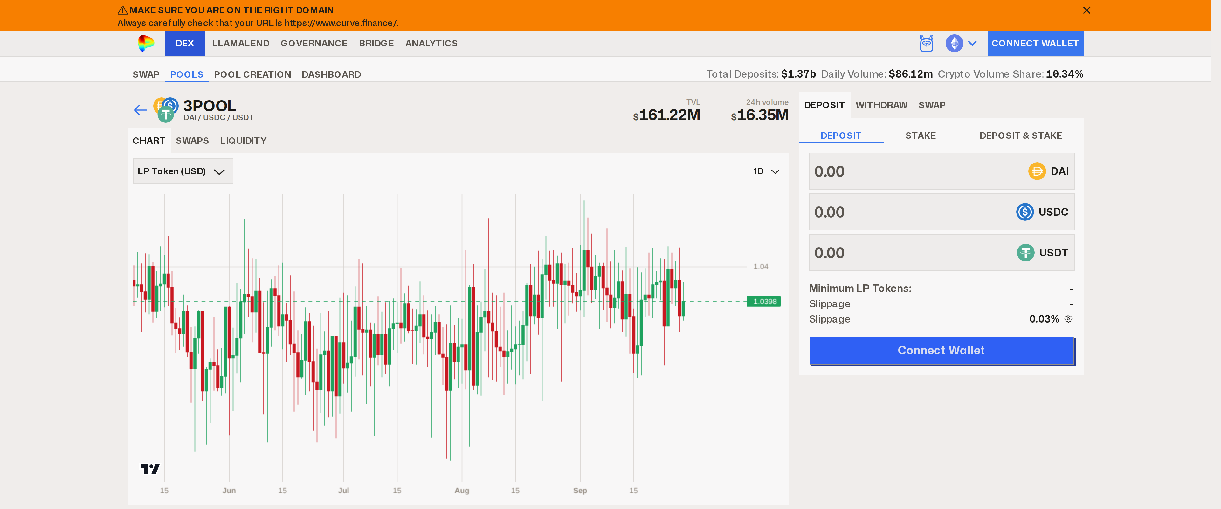Switch to the WITHDRAW tab
The height and width of the screenshot is (509, 1221).
[x=882, y=105]
